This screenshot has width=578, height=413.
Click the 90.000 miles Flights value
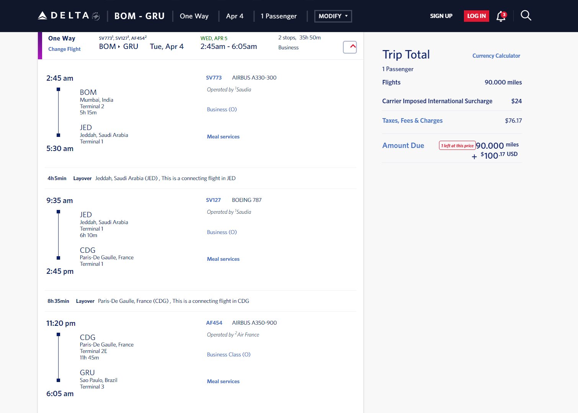point(503,82)
